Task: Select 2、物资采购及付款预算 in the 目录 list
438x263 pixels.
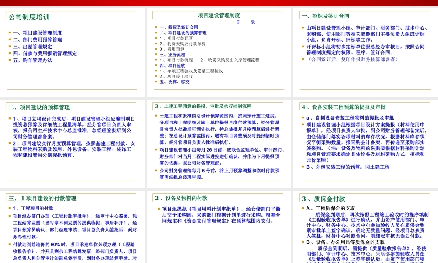Action: click(x=182, y=44)
